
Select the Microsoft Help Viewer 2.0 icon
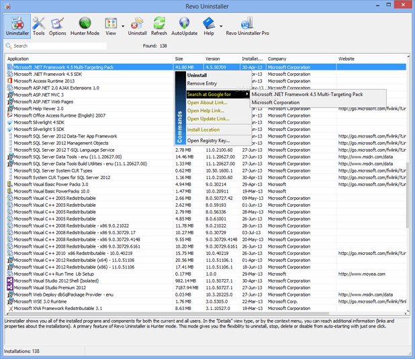click(x=10, y=109)
